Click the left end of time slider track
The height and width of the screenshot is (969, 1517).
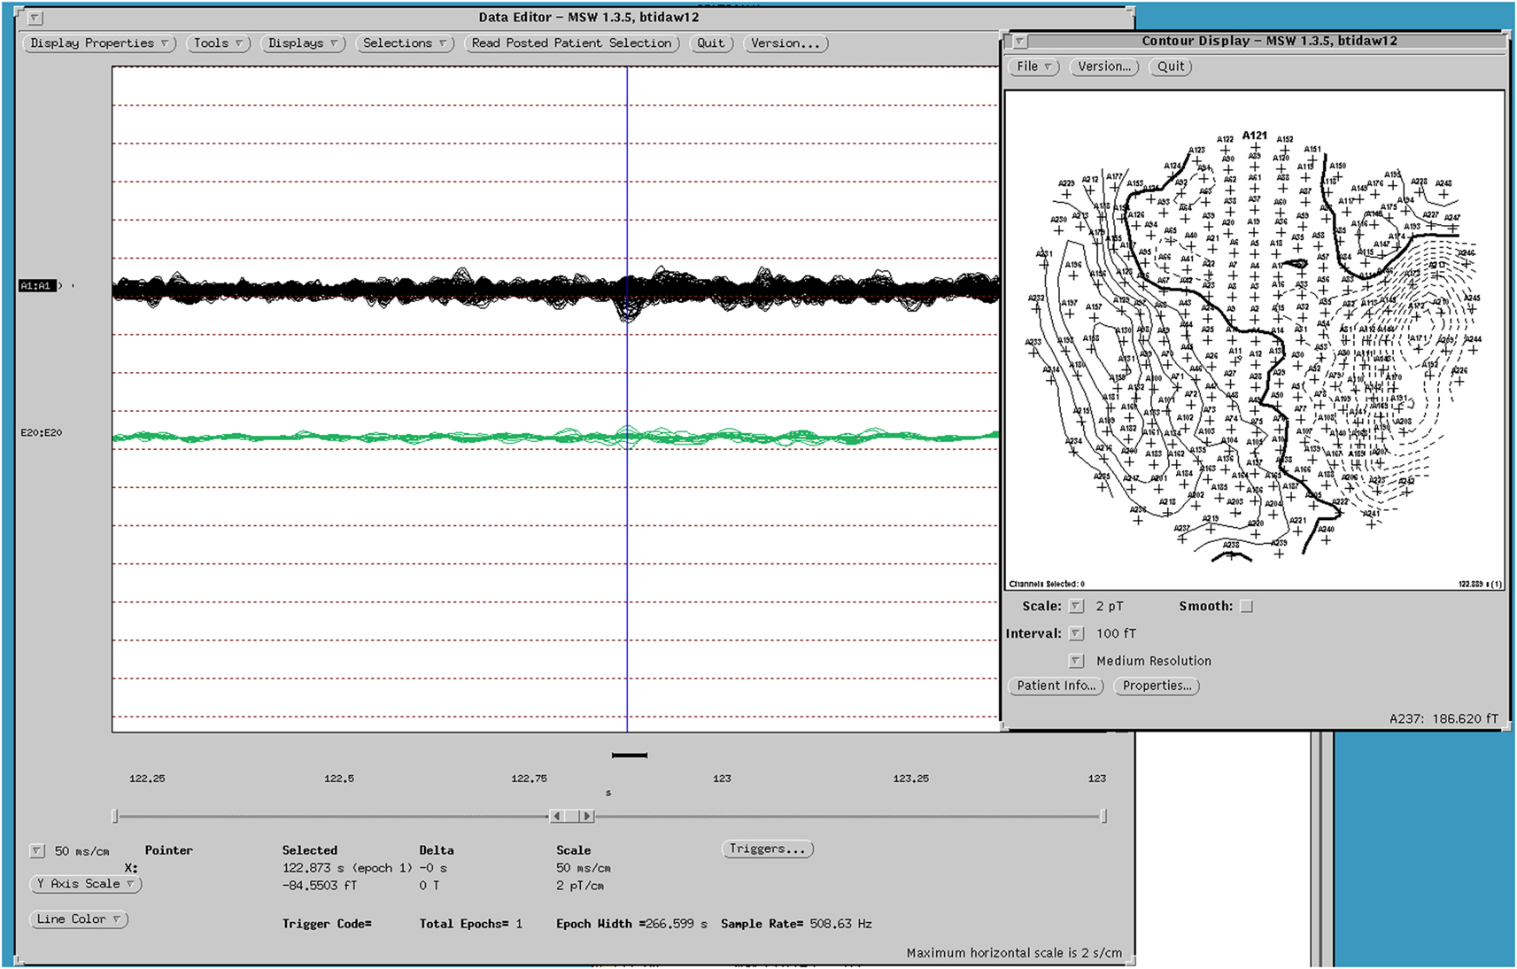pos(115,817)
